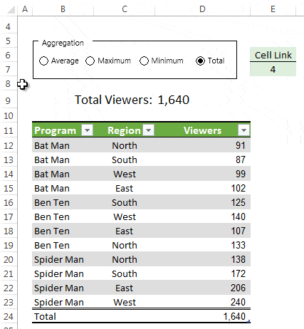Click the table total cell 1,640

click(234, 316)
